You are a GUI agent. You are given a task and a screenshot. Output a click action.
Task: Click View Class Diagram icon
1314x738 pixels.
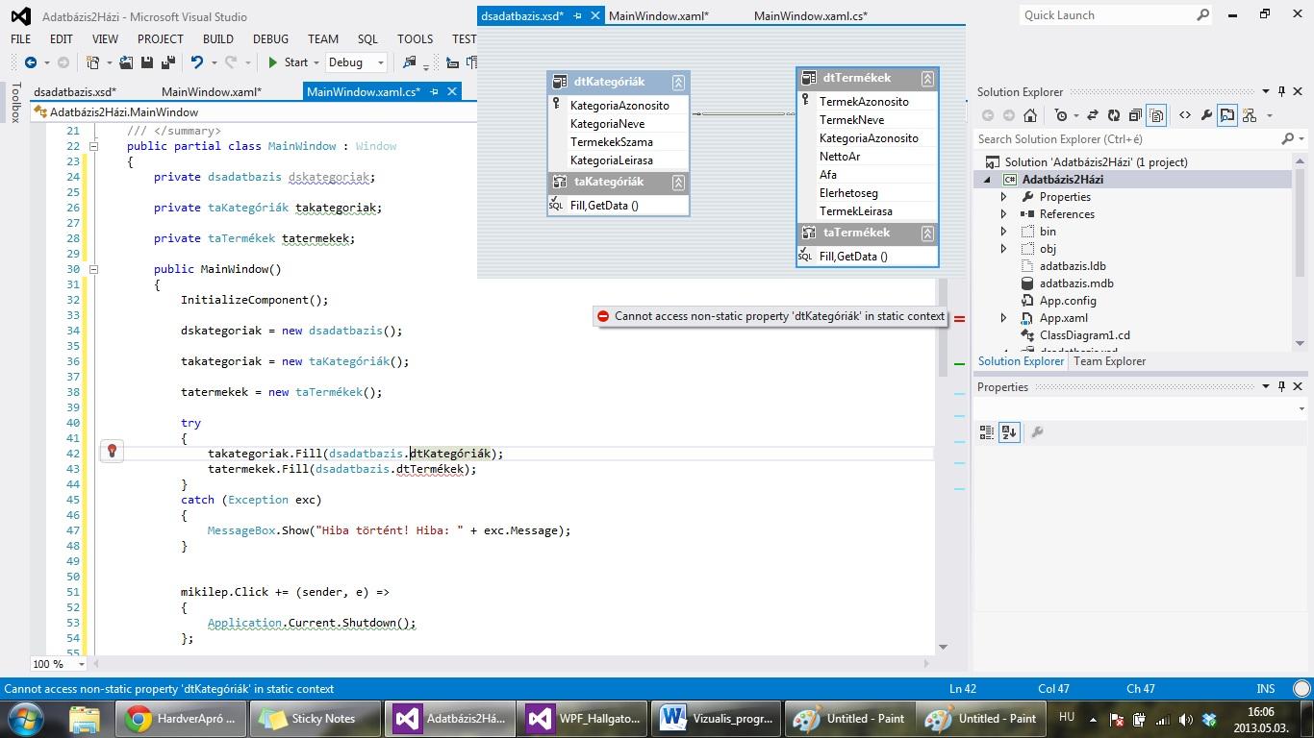1250,115
